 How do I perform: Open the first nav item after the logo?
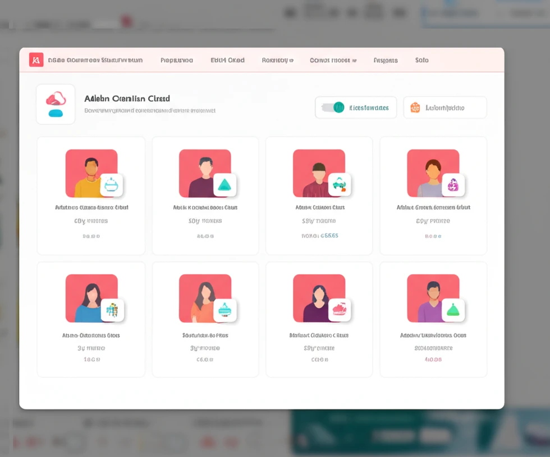[95, 60]
